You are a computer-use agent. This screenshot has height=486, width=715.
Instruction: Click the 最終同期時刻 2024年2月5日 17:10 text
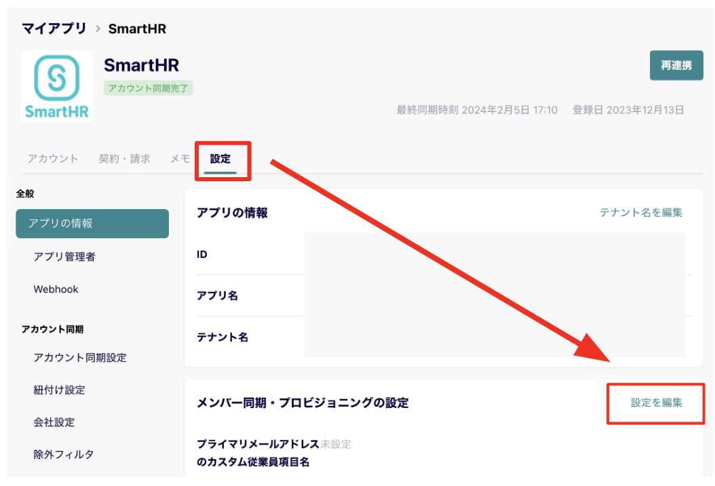(x=477, y=110)
